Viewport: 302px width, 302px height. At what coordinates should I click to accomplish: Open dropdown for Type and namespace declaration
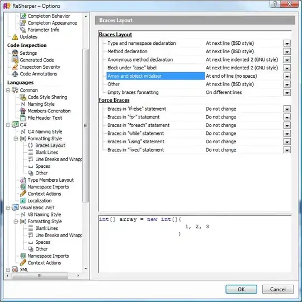pyautogui.click(x=287, y=43)
